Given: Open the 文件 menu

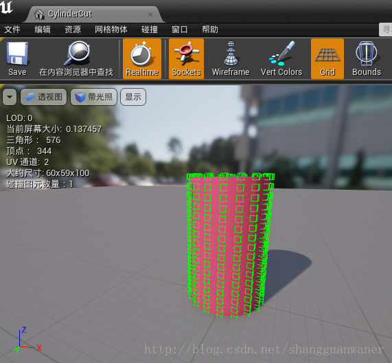Looking at the screenshot, I should 12,30.
